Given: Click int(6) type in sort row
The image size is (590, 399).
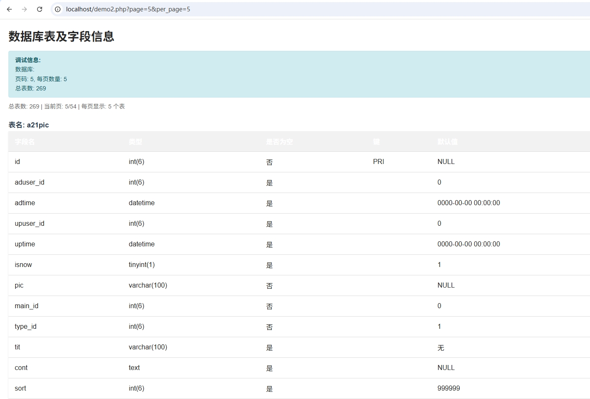Looking at the screenshot, I should (x=136, y=388).
